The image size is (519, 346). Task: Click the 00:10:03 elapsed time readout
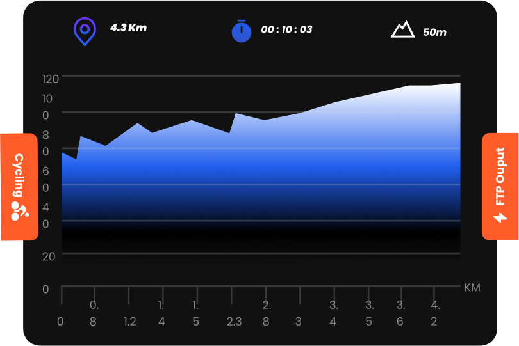click(x=286, y=29)
